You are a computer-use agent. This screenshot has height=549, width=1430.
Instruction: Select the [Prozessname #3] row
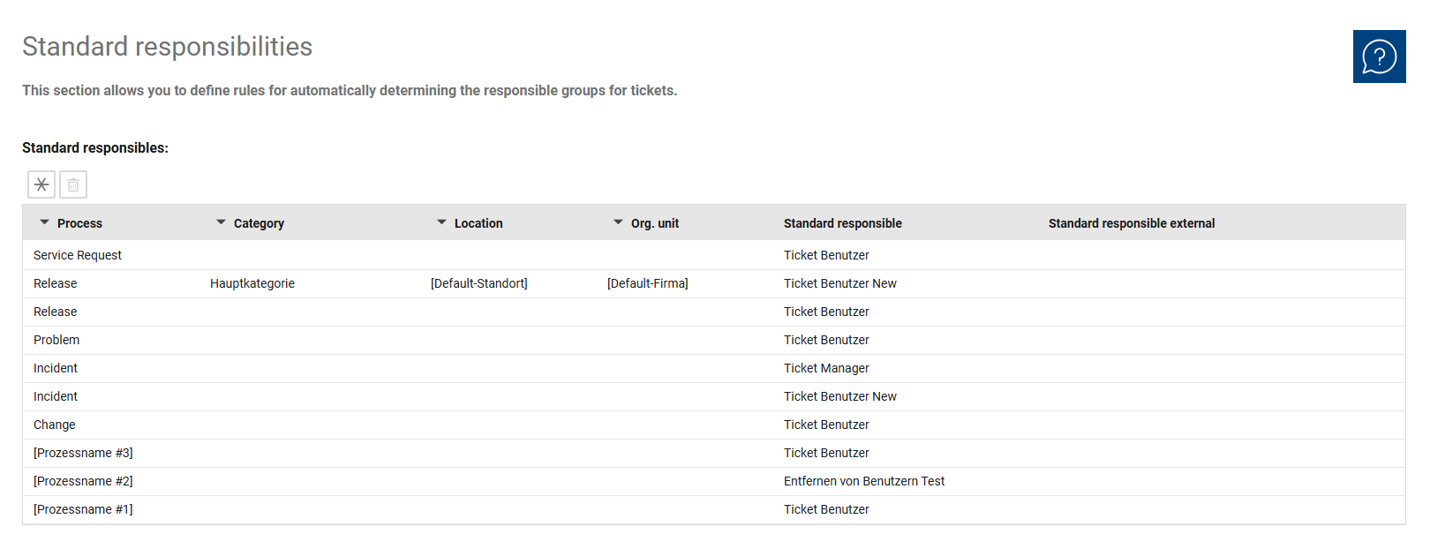click(713, 453)
